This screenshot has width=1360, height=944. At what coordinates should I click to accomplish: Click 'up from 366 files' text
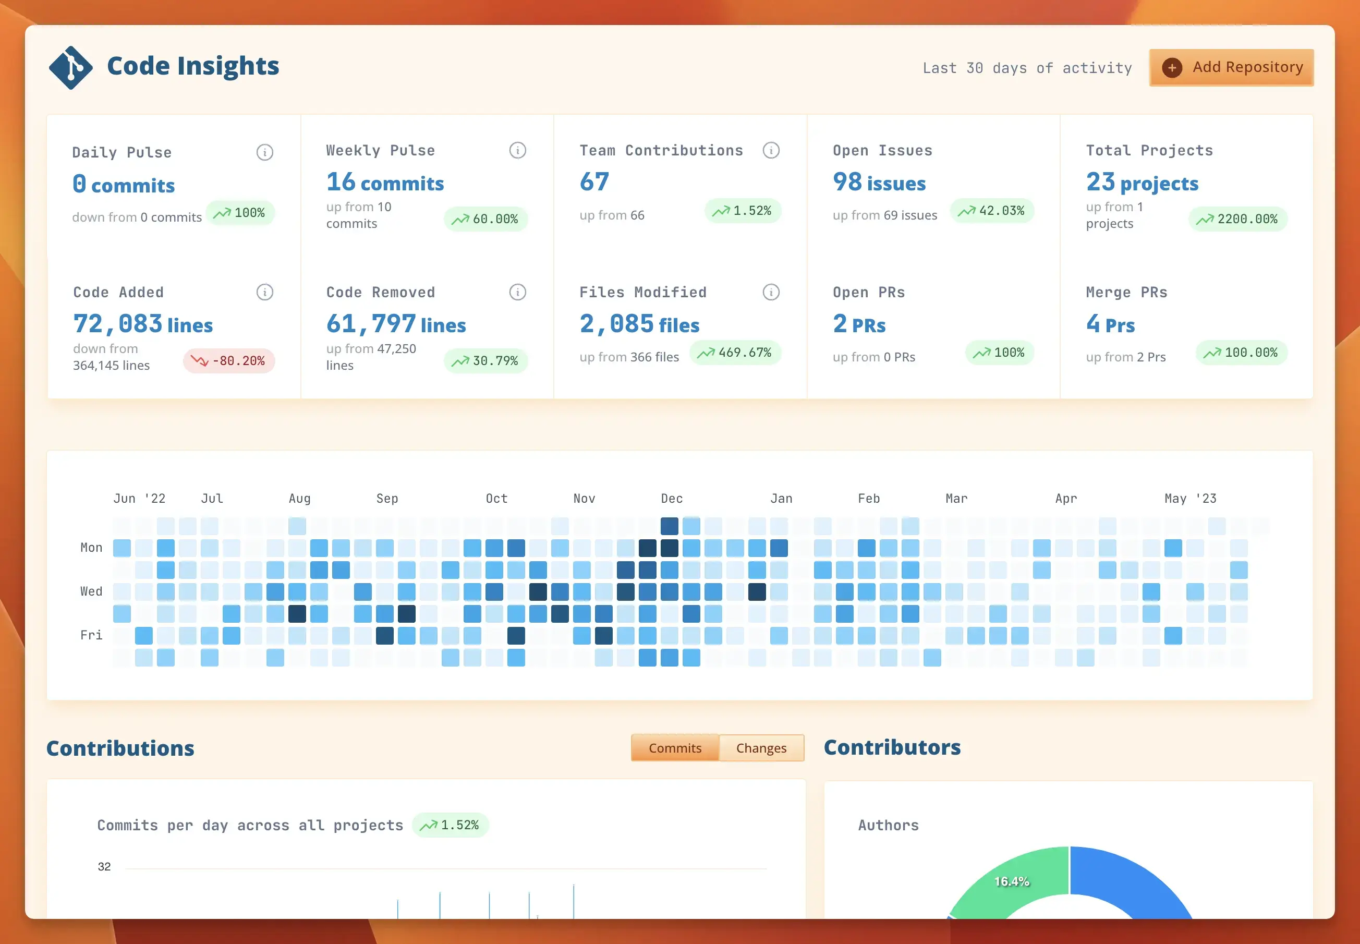(x=628, y=357)
